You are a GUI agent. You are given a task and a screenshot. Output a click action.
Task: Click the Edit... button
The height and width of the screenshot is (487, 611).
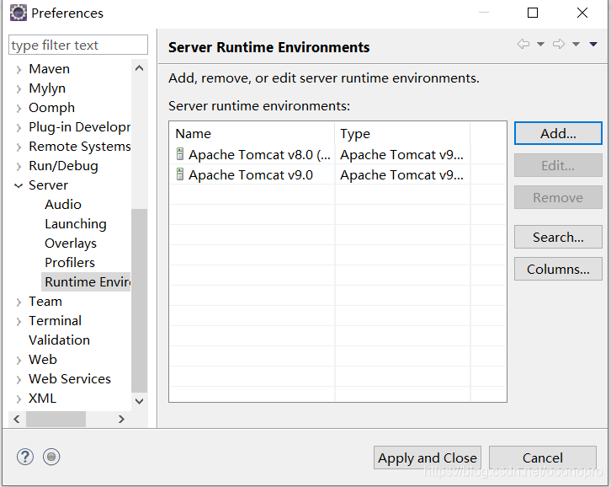tap(558, 165)
